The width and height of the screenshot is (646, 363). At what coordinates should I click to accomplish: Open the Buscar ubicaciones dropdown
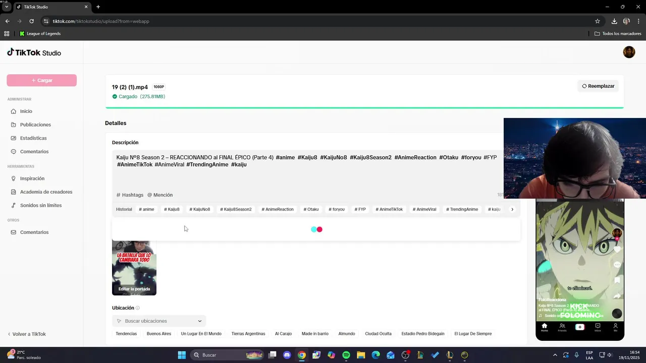[x=159, y=321]
